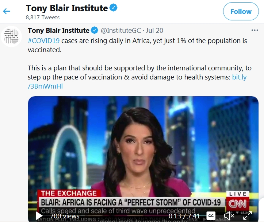
Task: Toggle closed captions with CC button
Action: [211, 216]
